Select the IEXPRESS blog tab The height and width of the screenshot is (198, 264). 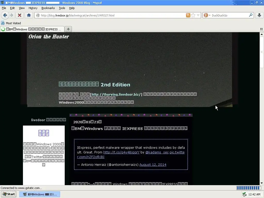[32, 29]
